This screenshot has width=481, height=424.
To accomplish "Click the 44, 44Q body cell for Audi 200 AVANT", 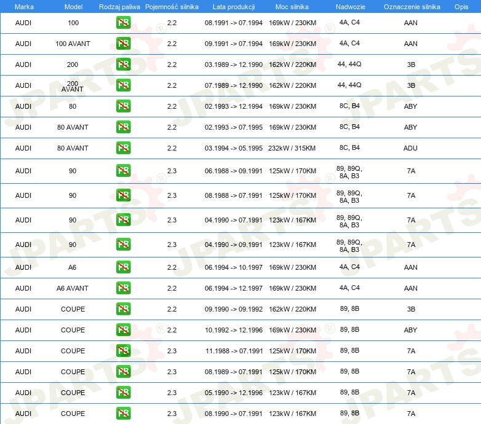I will (349, 85).
